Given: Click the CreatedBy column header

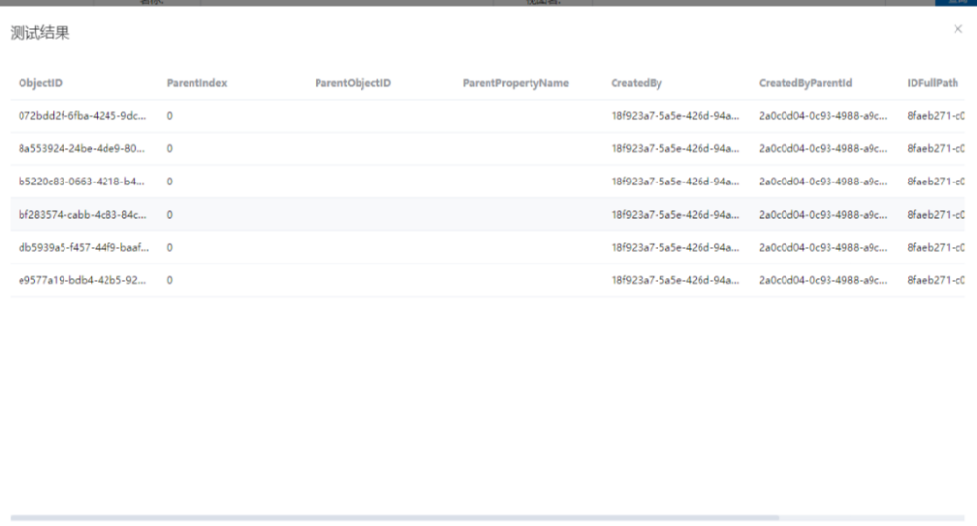Looking at the screenshot, I should tap(636, 83).
